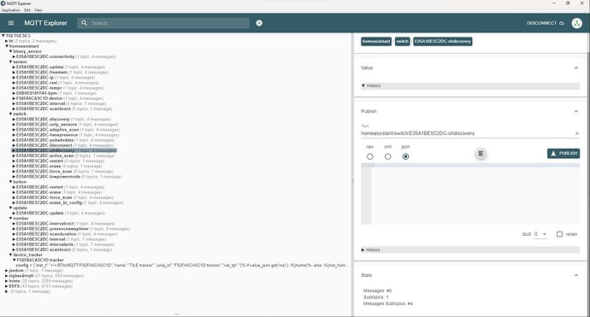Expand the home topic
590x317 pixels.
pos(6,281)
